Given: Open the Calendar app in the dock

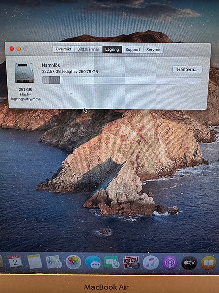Looking at the screenshot, I should pos(15,261).
